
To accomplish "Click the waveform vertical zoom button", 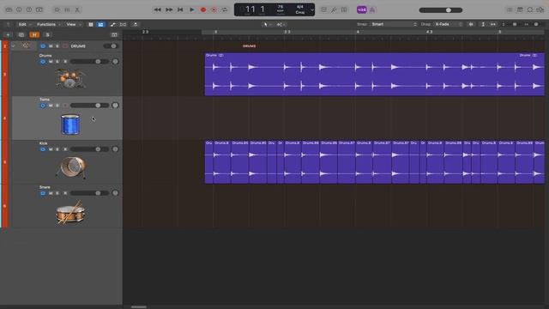I will tap(471, 24).
